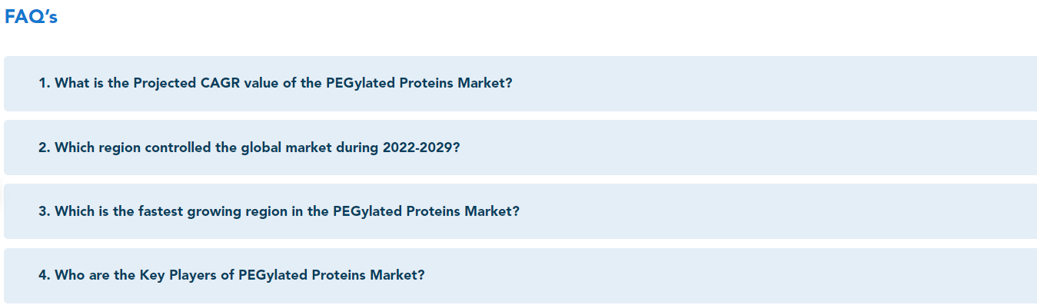Select the number 1 FAQ entry
Image resolution: width=1037 pixels, height=305 pixels.
(x=520, y=83)
